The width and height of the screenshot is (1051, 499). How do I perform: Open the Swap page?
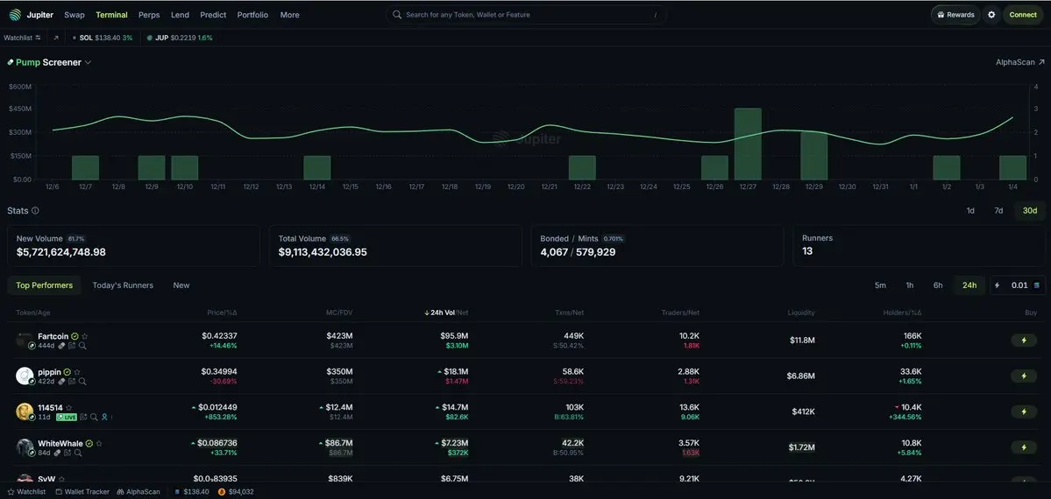click(x=75, y=15)
